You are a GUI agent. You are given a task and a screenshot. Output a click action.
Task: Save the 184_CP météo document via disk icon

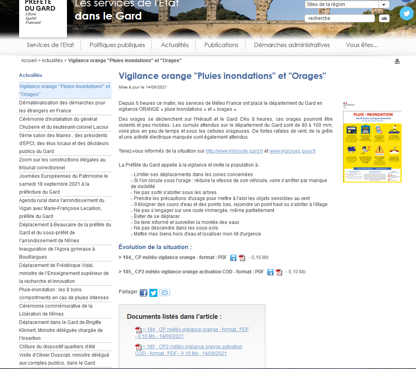pos(233,258)
